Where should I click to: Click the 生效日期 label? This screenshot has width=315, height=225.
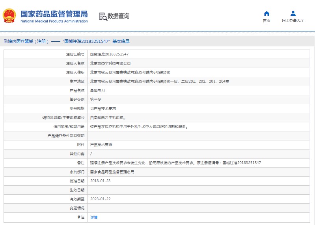[77, 190]
